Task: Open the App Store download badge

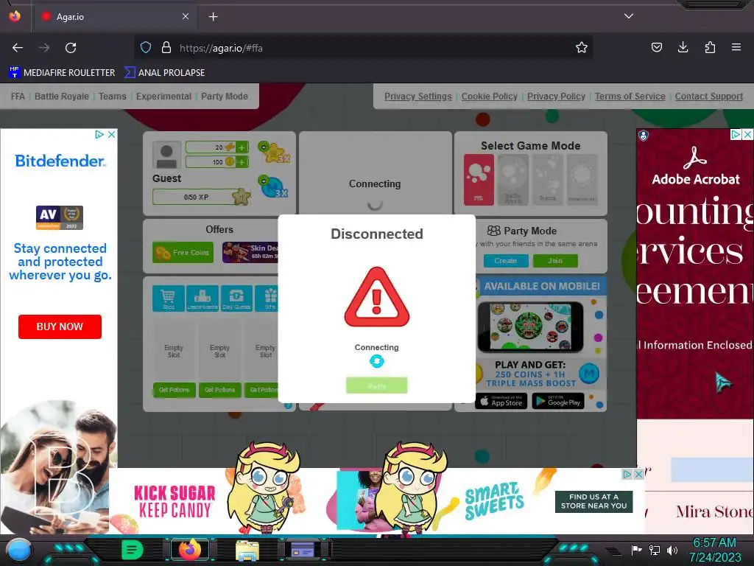Action: (x=501, y=401)
